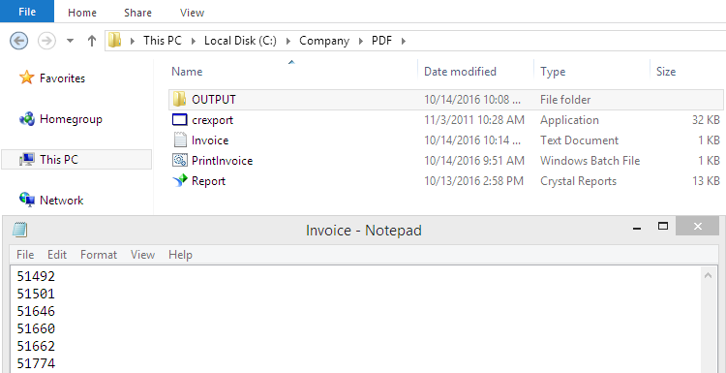Select the Invoice file name in list
This screenshot has width=726, height=373.
tap(210, 140)
